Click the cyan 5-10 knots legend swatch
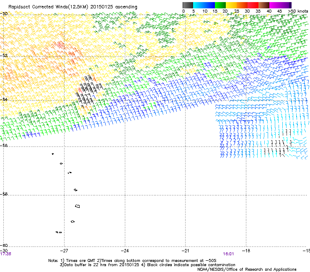 [x=198, y=5]
